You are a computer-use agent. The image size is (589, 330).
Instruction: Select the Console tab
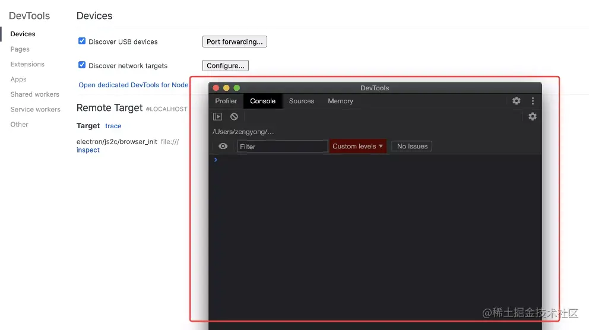pos(262,101)
